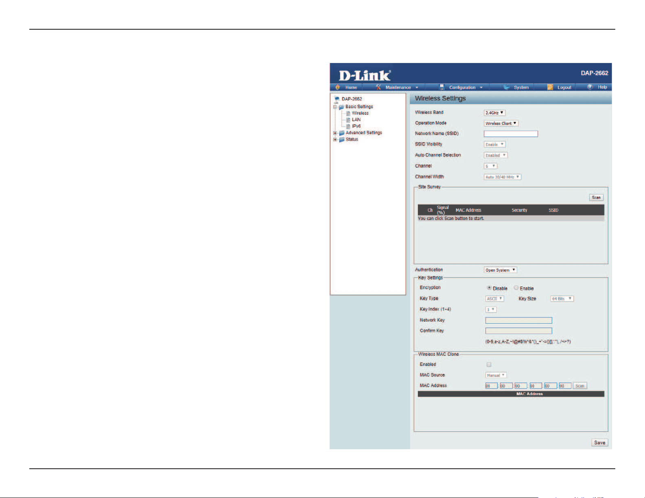Image resolution: width=645 pixels, height=498 pixels.
Task: Click the Site Survey Scan button
Action: (x=596, y=198)
